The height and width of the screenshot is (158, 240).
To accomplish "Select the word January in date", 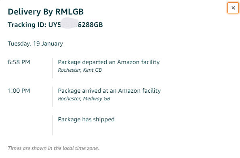I will [x=52, y=44].
